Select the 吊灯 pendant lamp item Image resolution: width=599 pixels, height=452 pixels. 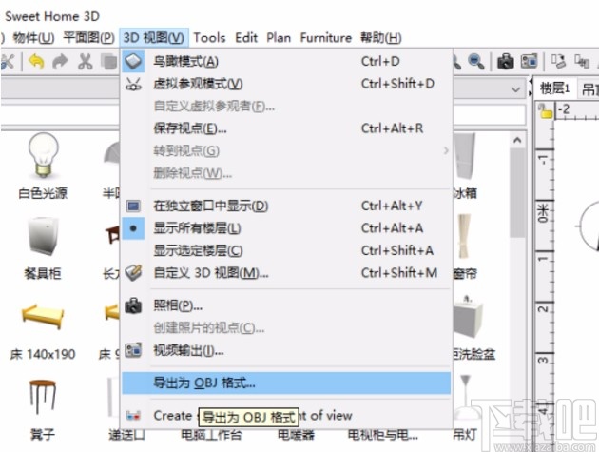tap(465, 407)
